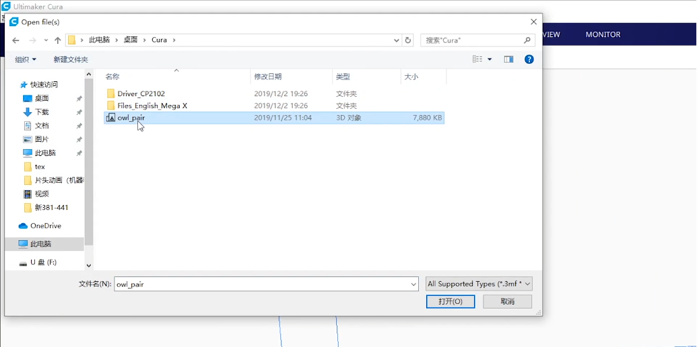Click the forward navigation arrow
This screenshot has height=347, width=697.
click(x=32, y=40)
